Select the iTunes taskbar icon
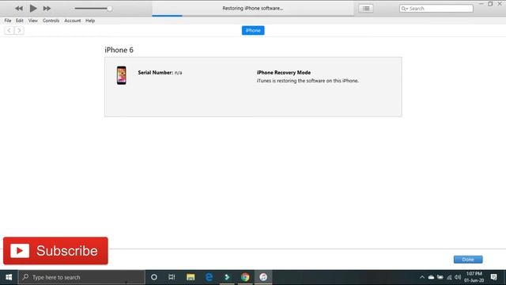Screen dimensions: 506x285 (x=263, y=277)
